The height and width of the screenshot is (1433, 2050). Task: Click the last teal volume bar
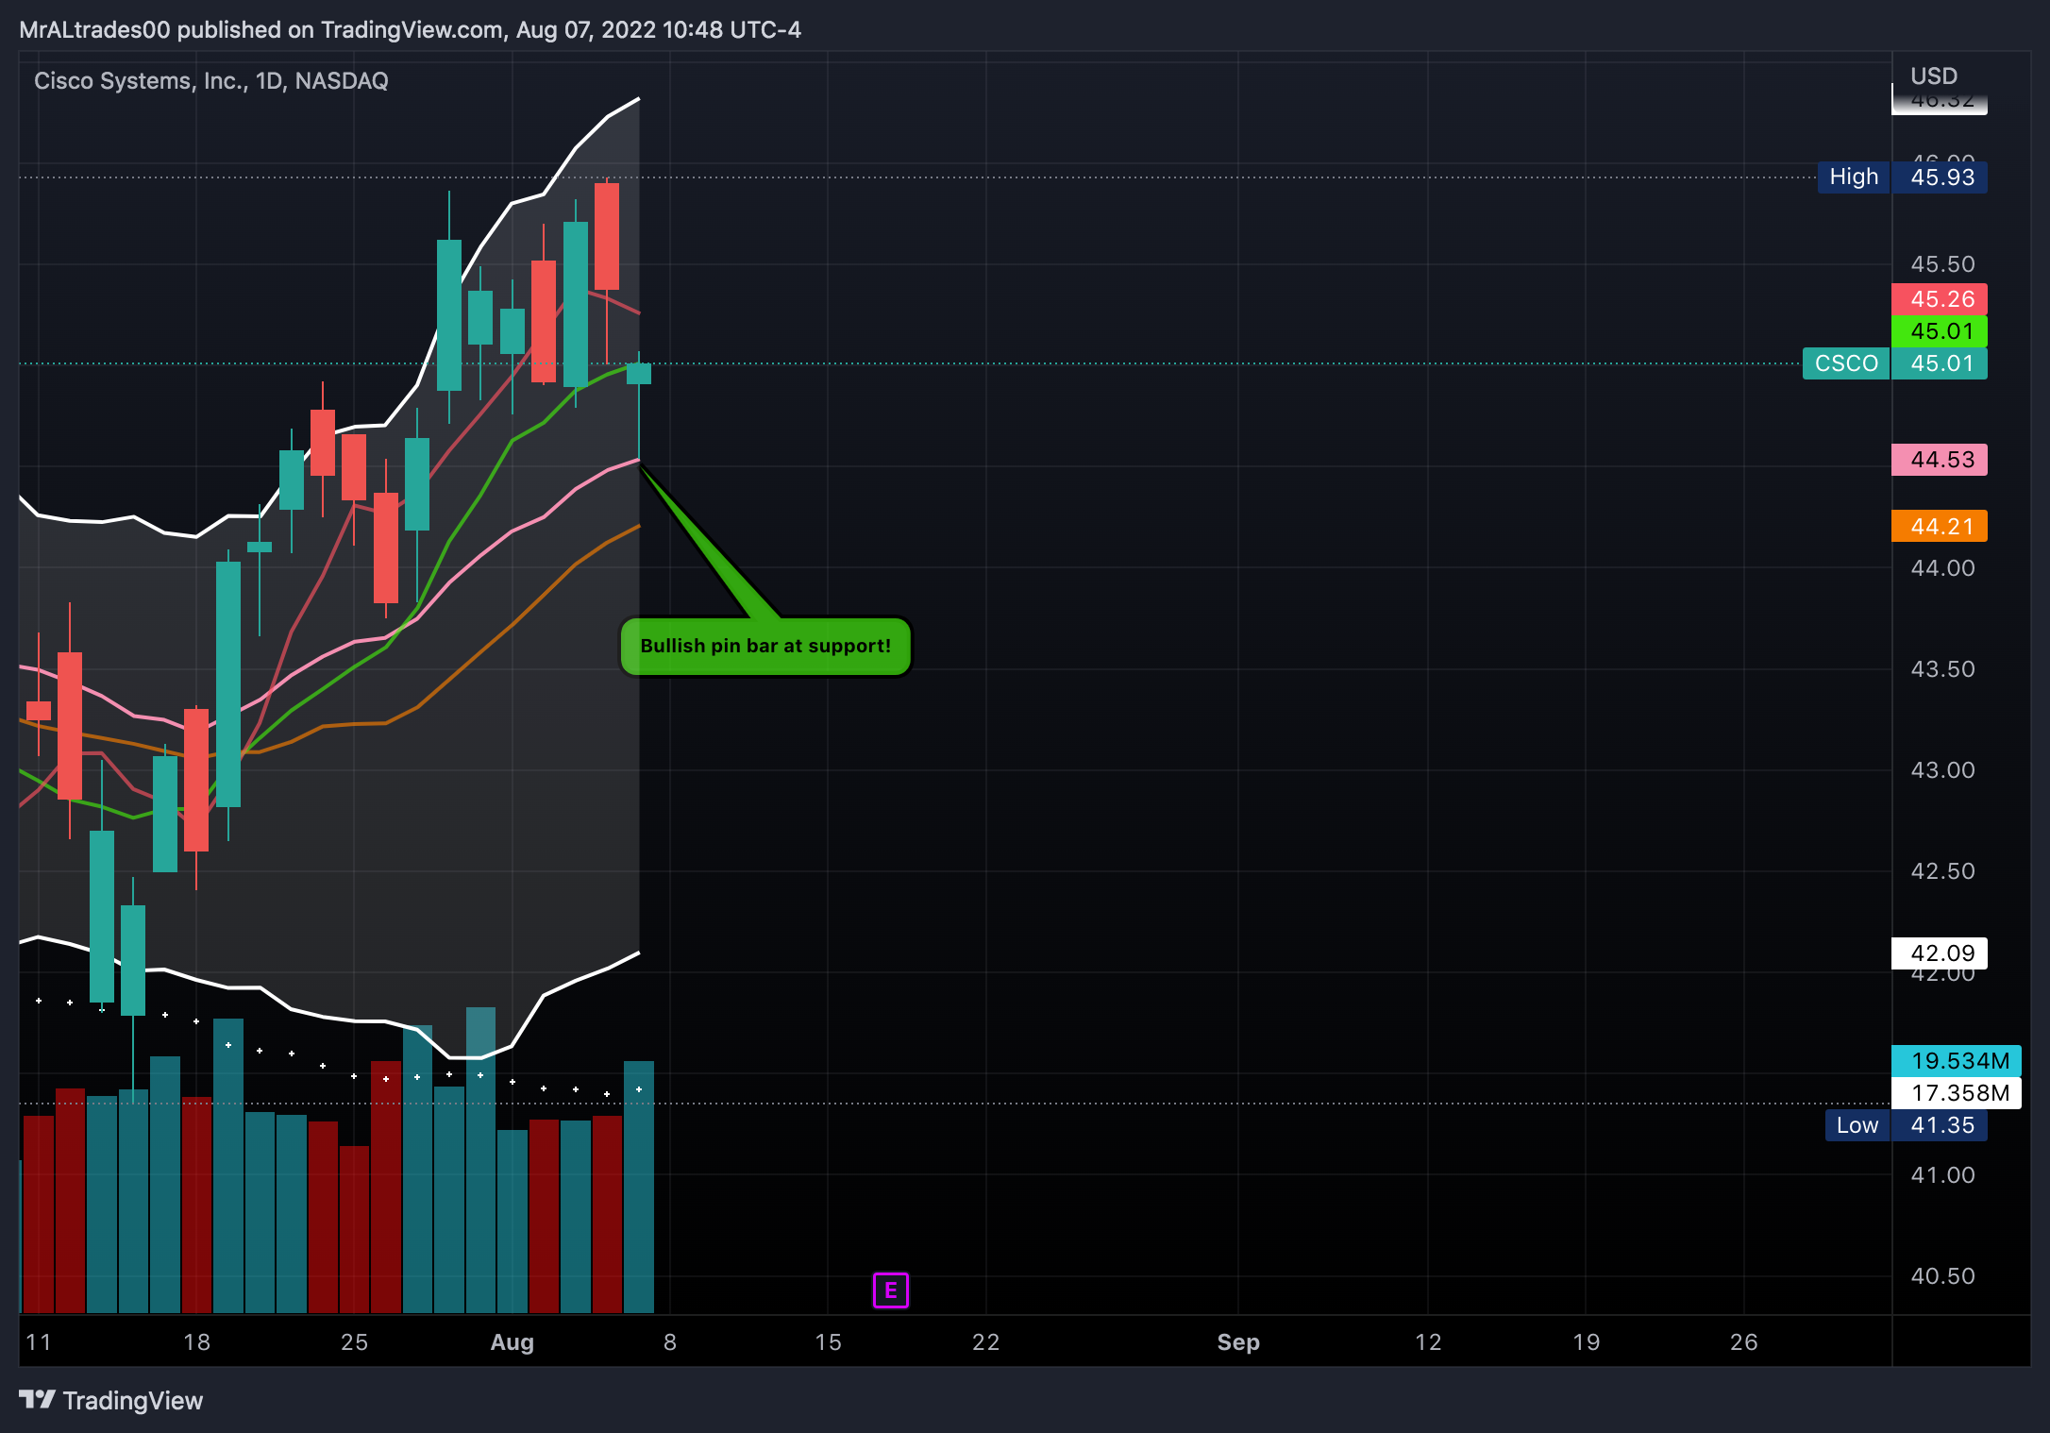(639, 1188)
